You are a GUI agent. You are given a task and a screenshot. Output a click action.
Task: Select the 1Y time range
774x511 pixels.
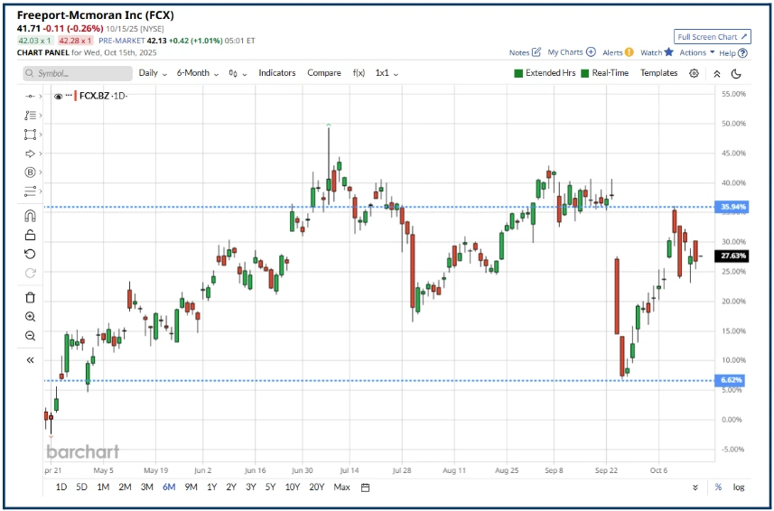point(211,488)
